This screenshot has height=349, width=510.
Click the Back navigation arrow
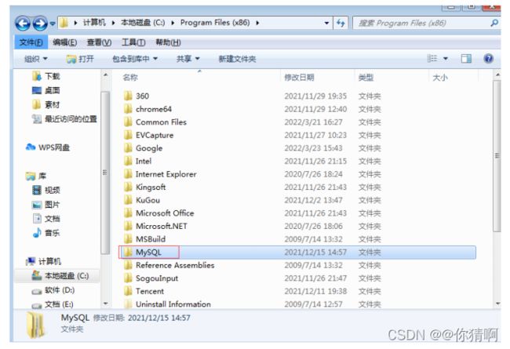(23, 23)
